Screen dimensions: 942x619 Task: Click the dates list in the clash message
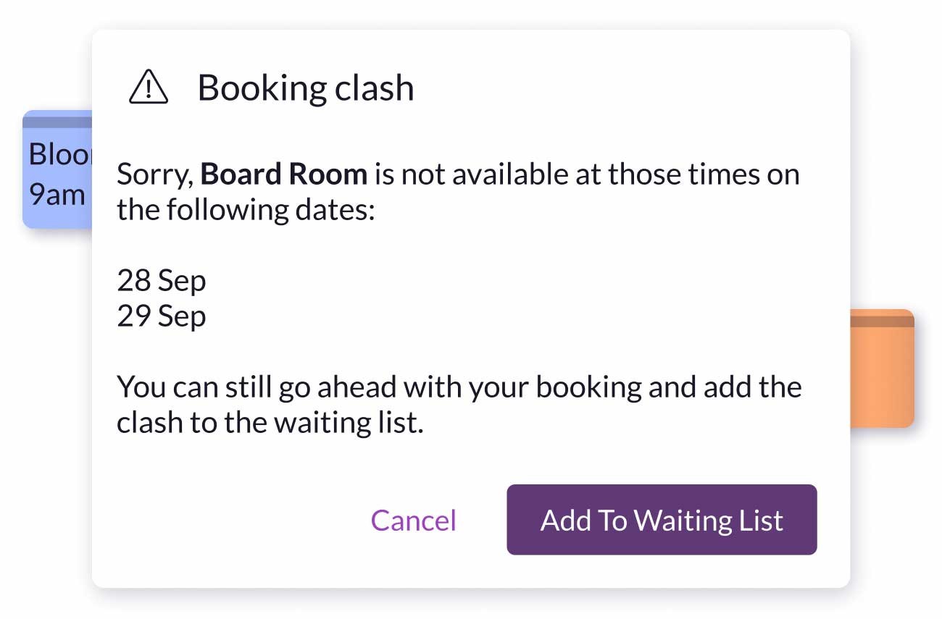pos(161,297)
